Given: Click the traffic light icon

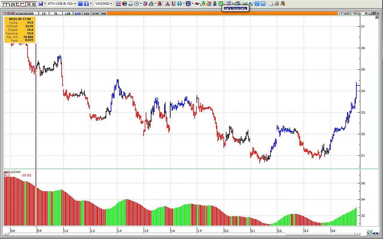Looking at the screenshot, I should (215, 4).
